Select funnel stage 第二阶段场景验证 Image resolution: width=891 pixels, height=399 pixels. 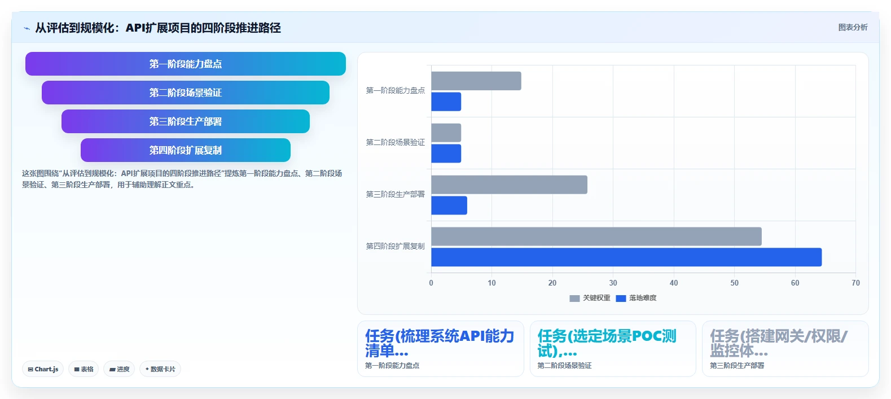click(186, 93)
